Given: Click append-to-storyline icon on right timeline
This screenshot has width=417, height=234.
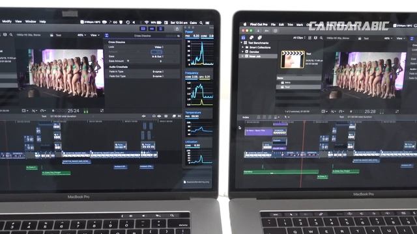Looking at the screenshot, I should tap(270, 117).
